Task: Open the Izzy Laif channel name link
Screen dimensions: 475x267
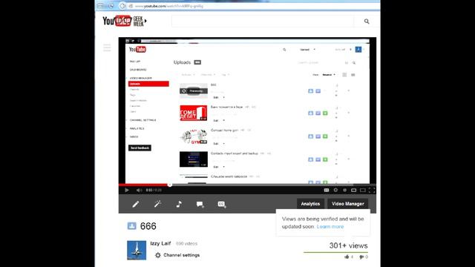Action: (160, 243)
